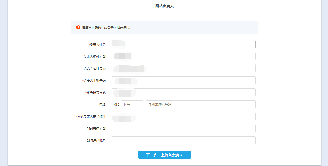Click the 即时通讯账号 input box
The width and height of the screenshot is (328, 166).
pyautogui.click(x=183, y=140)
